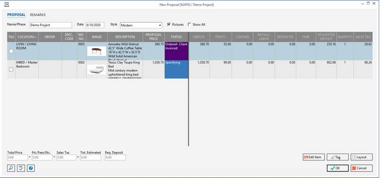Uncheck the Pictures checkbox
This screenshot has width=380, height=178.
[x=169, y=24]
